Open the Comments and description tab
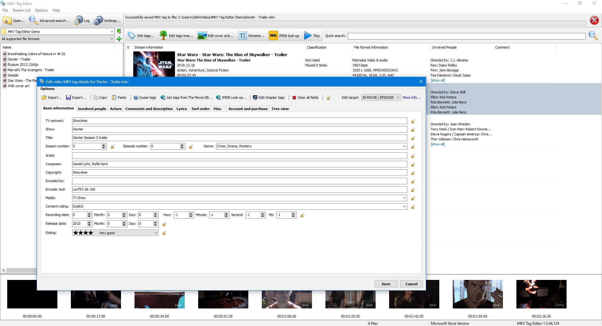 pyautogui.click(x=149, y=109)
